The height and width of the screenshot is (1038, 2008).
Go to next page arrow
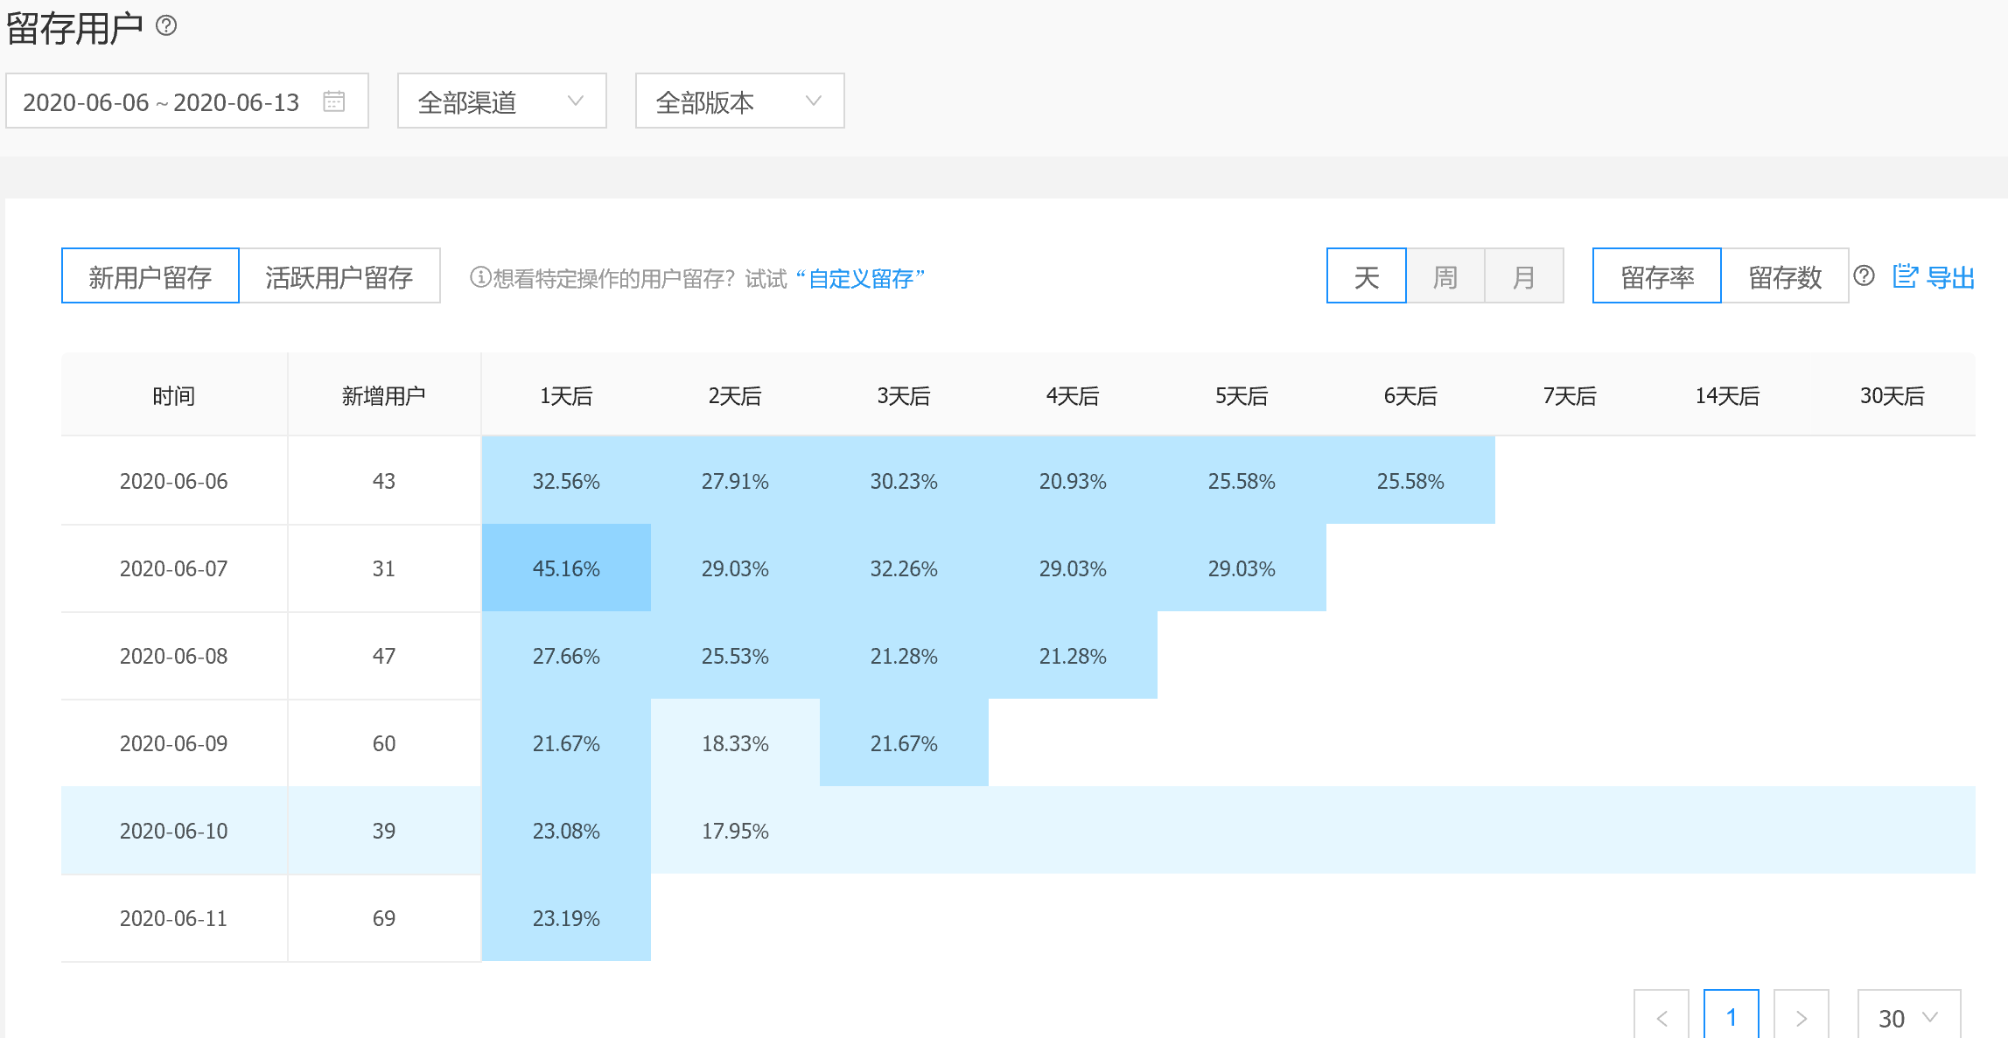(x=1801, y=1017)
